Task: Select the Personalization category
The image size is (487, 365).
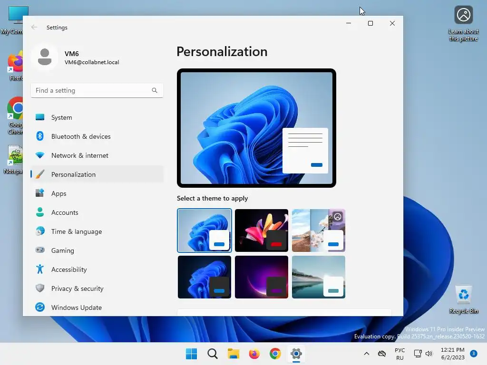Action: (97, 174)
